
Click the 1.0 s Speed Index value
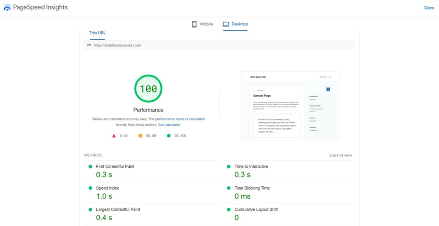104,197
